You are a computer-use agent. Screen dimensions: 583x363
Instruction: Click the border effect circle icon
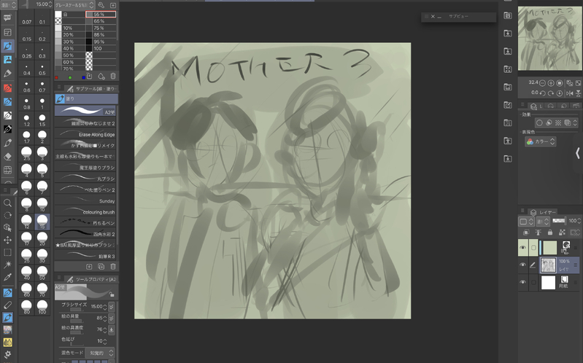(x=539, y=122)
